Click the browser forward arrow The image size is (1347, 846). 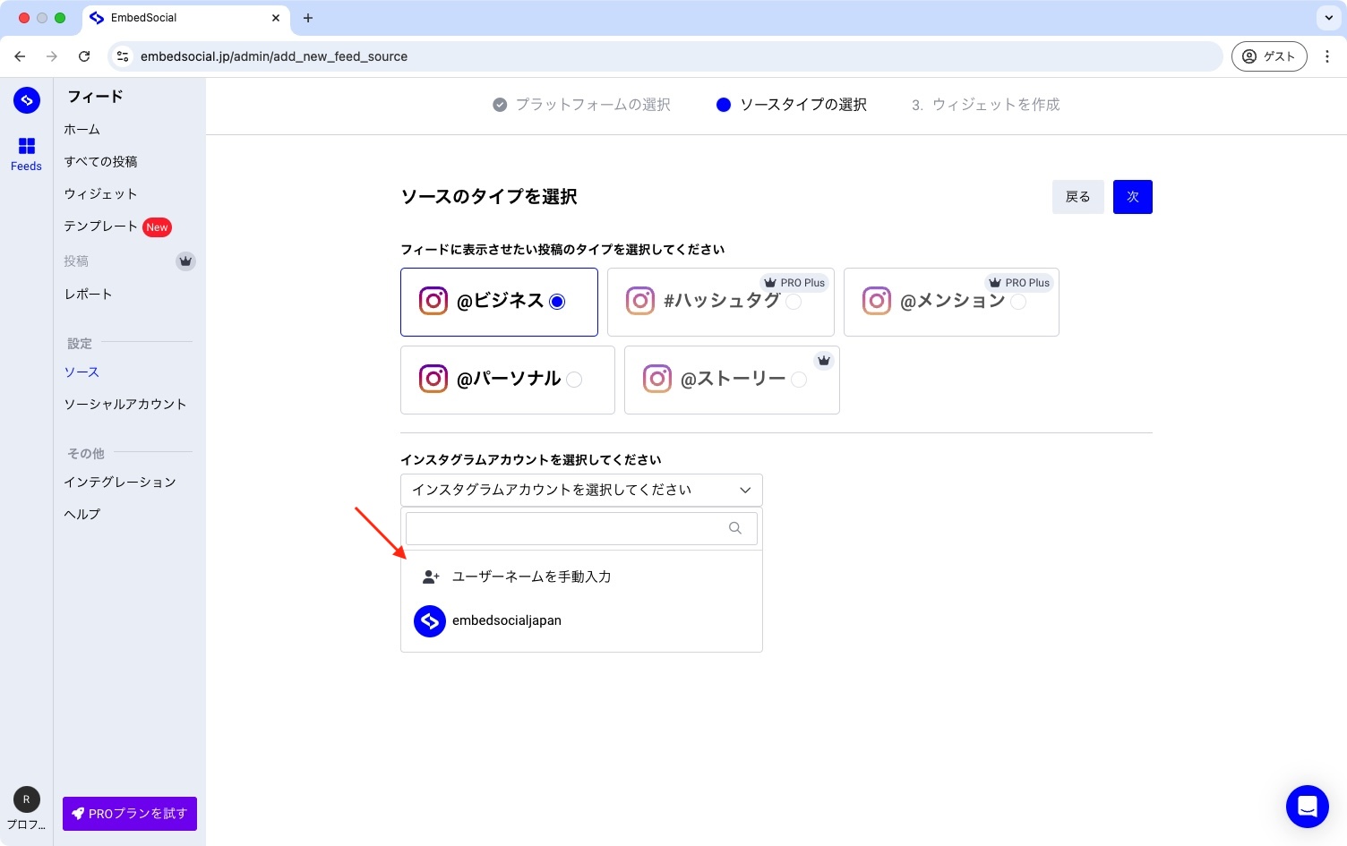(x=52, y=56)
